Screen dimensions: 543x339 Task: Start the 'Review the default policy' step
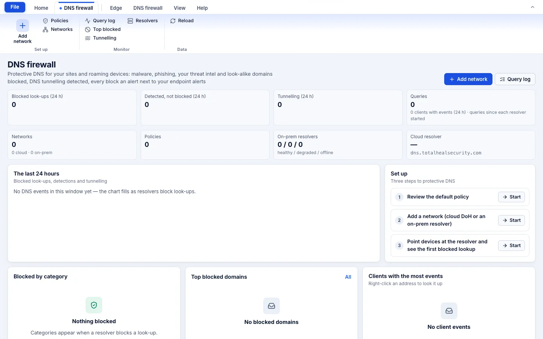point(511,197)
